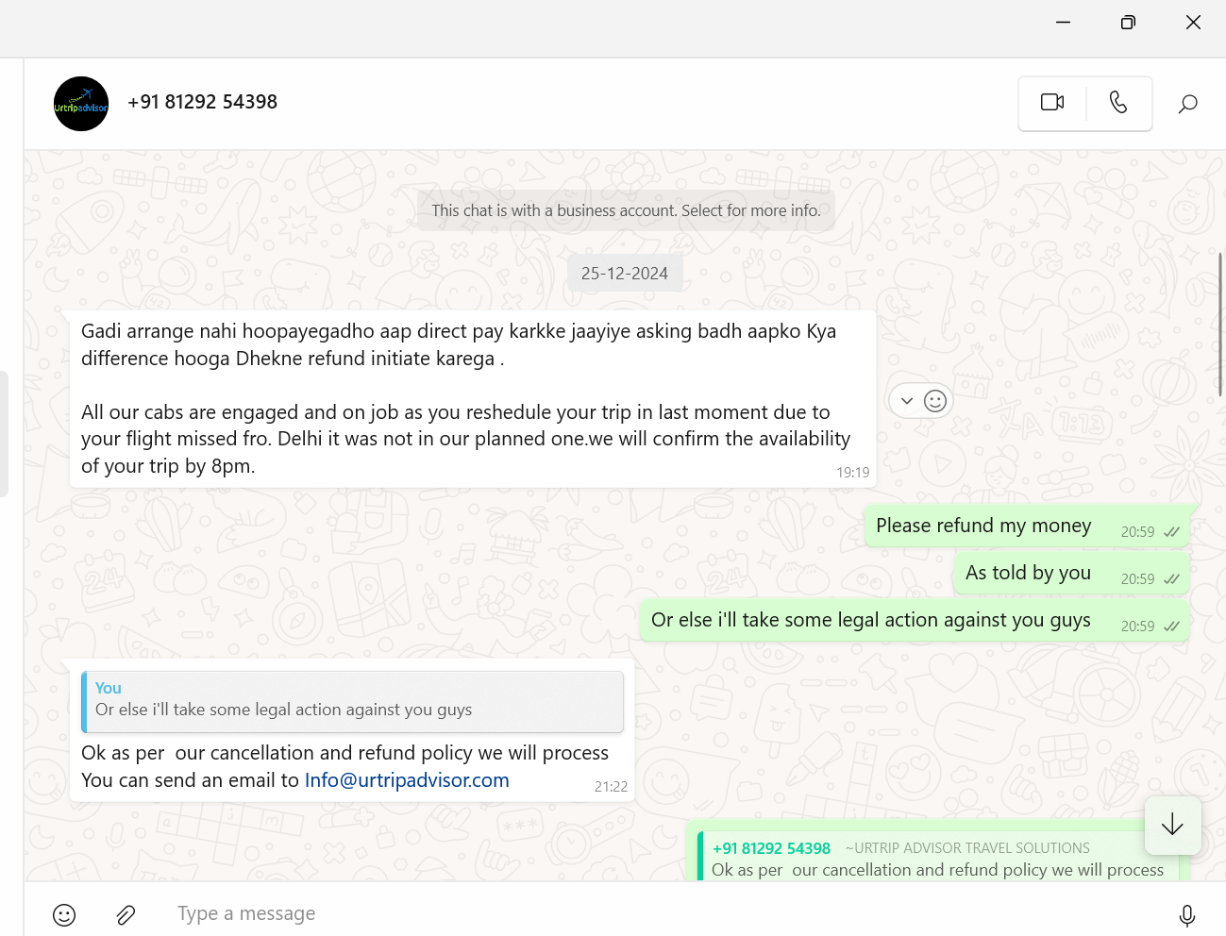Click the contact number +91 81292 54398 header
Screen dimensions: 1226x936
202,102
